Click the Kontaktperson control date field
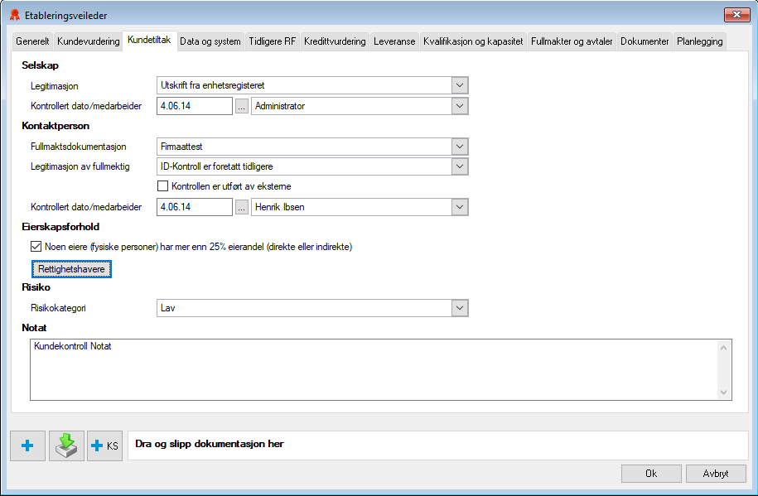This screenshot has height=496, width=758. [195, 207]
